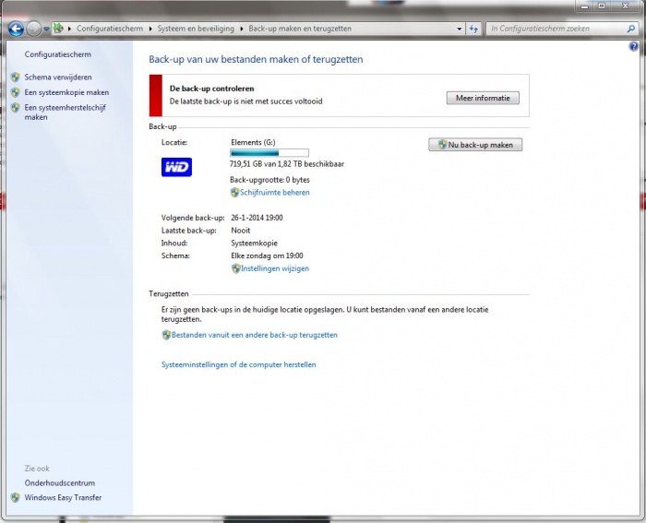Open Schijfruimte beheren link
The height and width of the screenshot is (523, 646).
pyautogui.click(x=275, y=192)
